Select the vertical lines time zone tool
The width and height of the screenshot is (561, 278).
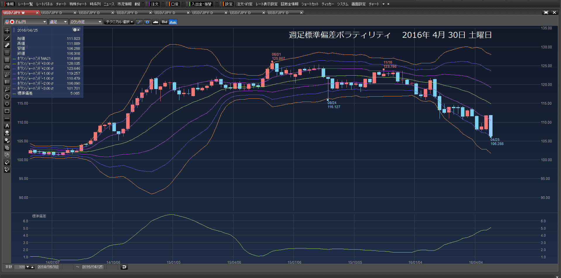(7, 82)
